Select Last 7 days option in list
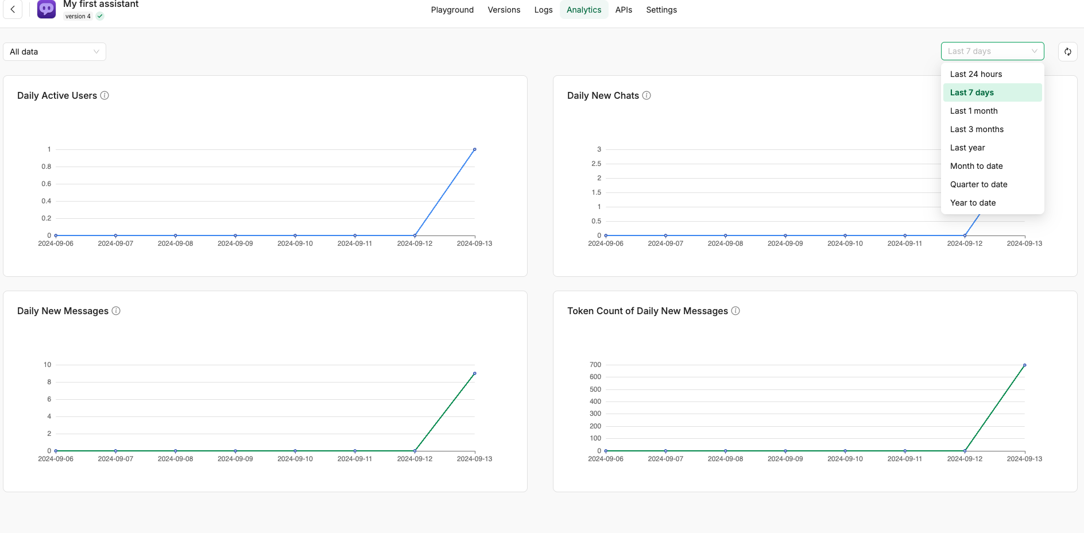 click(x=992, y=92)
